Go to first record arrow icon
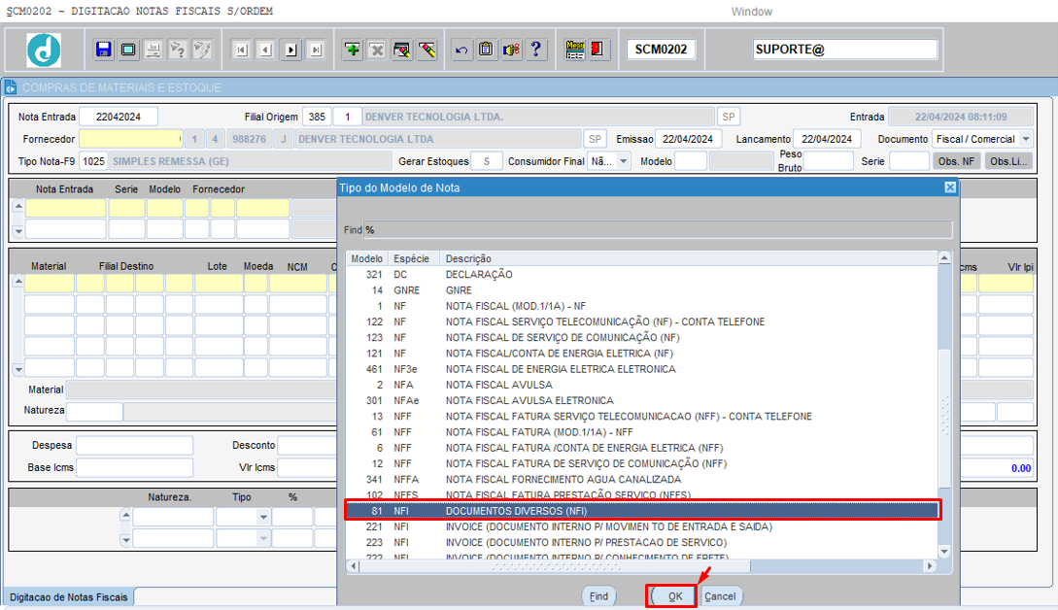The width and height of the screenshot is (1058, 610). tap(242, 50)
